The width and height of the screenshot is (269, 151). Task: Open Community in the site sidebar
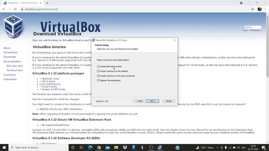point(10,79)
